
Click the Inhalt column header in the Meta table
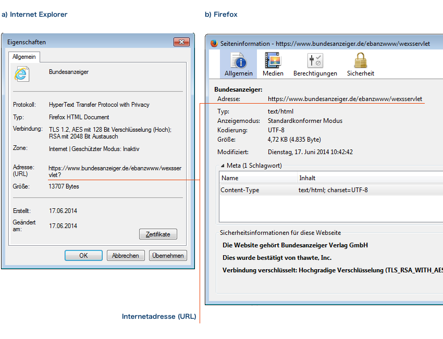click(x=370, y=178)
